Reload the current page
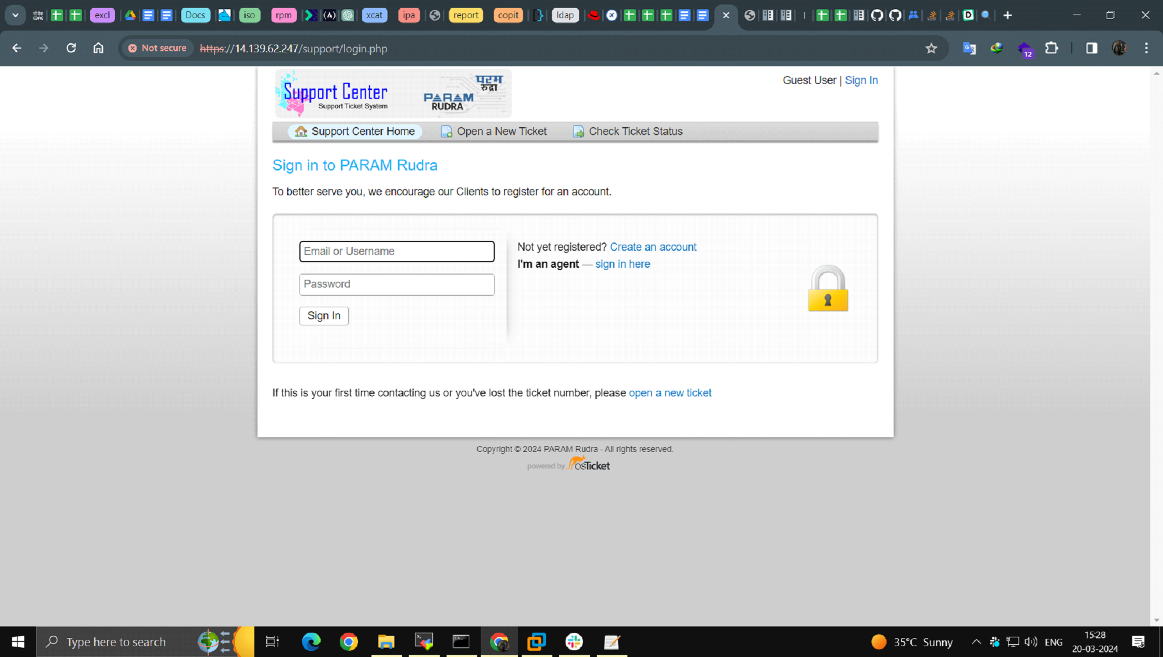 point(71,48)
